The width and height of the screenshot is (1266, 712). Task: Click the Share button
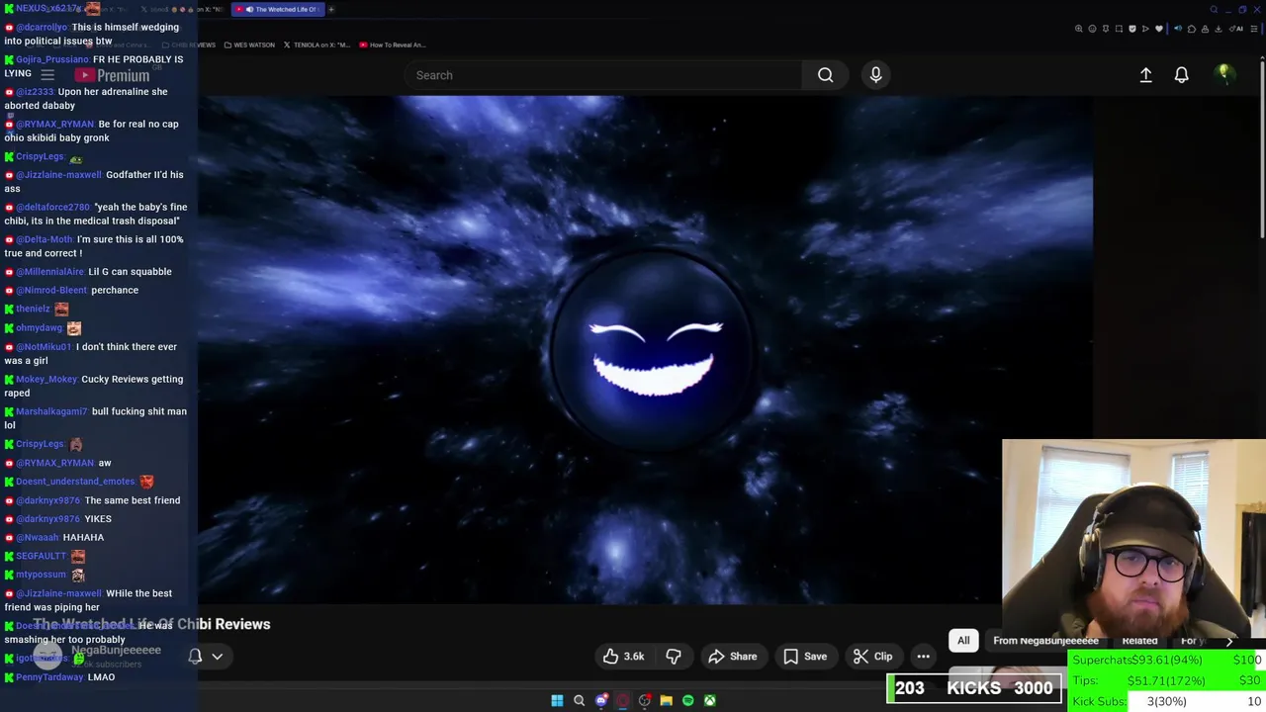click(x=733, y=657)
